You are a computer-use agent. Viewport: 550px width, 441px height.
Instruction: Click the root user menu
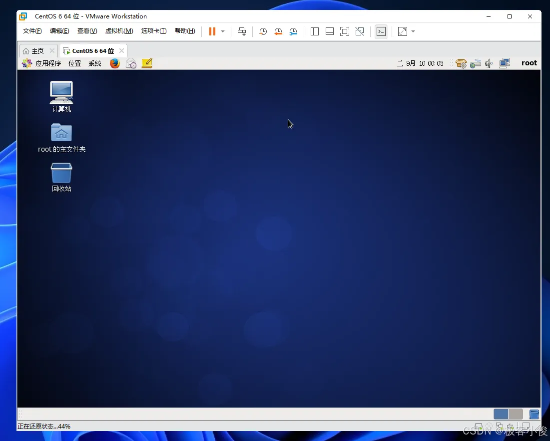click(529, 63)
